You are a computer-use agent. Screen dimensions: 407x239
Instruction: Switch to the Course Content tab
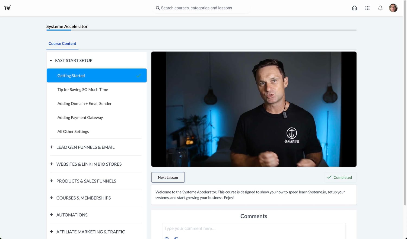tap(62, 44)
